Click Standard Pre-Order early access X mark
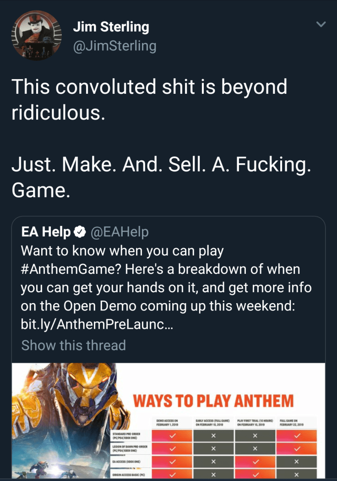 pos(213,436)
